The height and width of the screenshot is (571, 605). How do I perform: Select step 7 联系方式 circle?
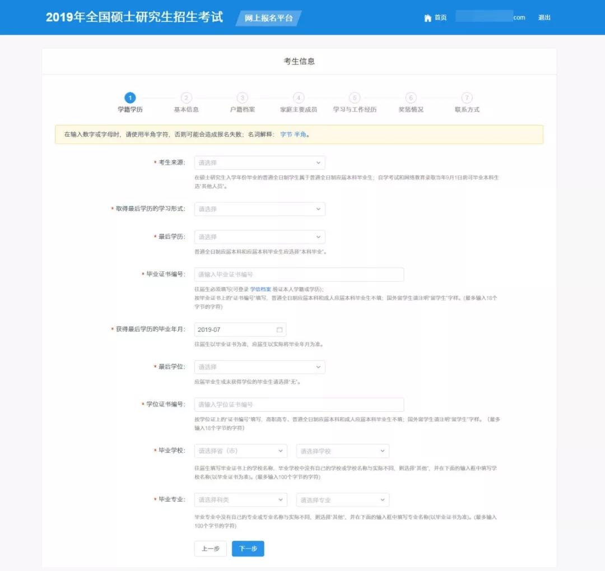467,98
